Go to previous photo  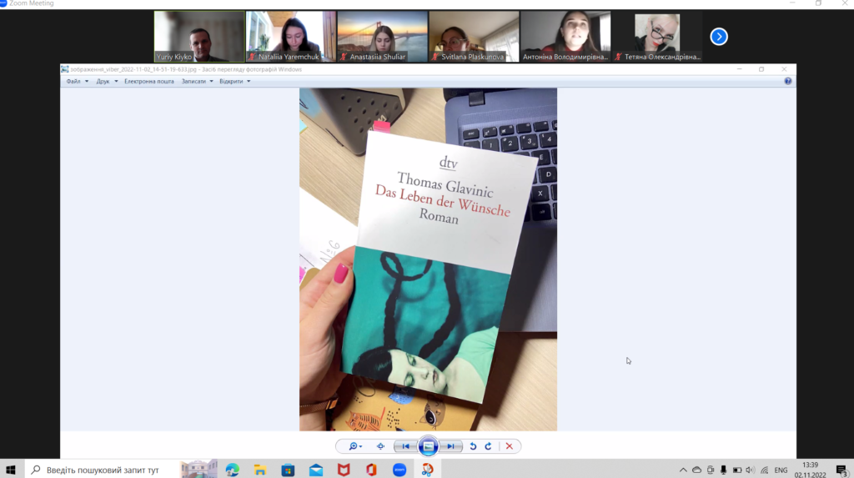(x=405, y=446)
